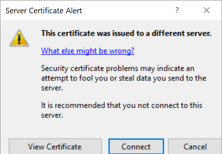Click the line starting "attempt to fool you"
Image resolution: width=222 pixels, height=154 pixels.
point(123,78)
